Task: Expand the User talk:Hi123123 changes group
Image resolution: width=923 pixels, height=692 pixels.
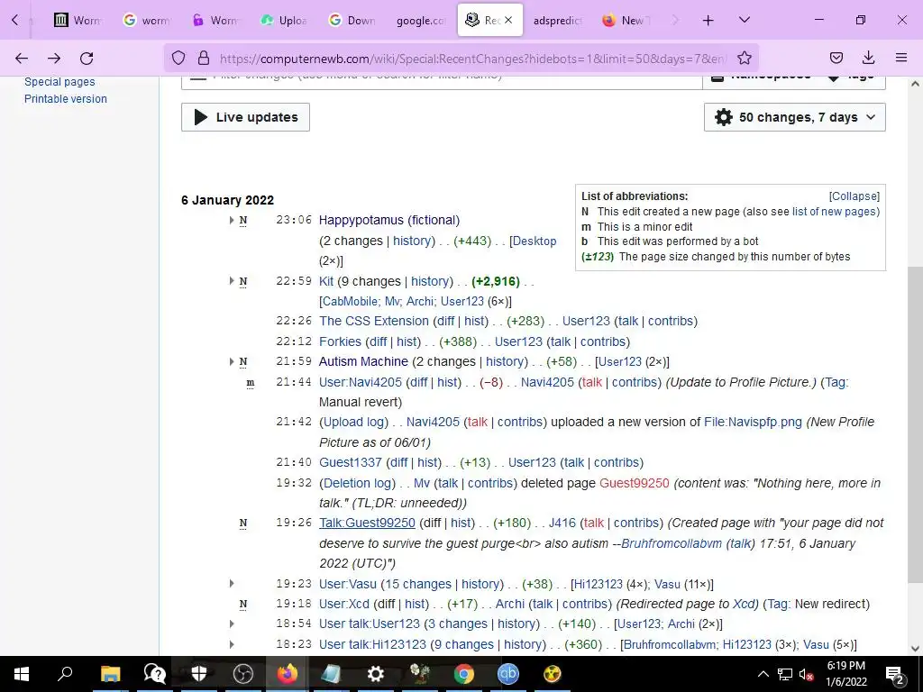Action: 232,644
